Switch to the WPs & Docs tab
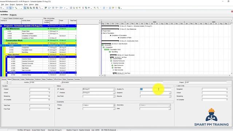The width and height of the screenshot is (233, 131). [58, 79]
